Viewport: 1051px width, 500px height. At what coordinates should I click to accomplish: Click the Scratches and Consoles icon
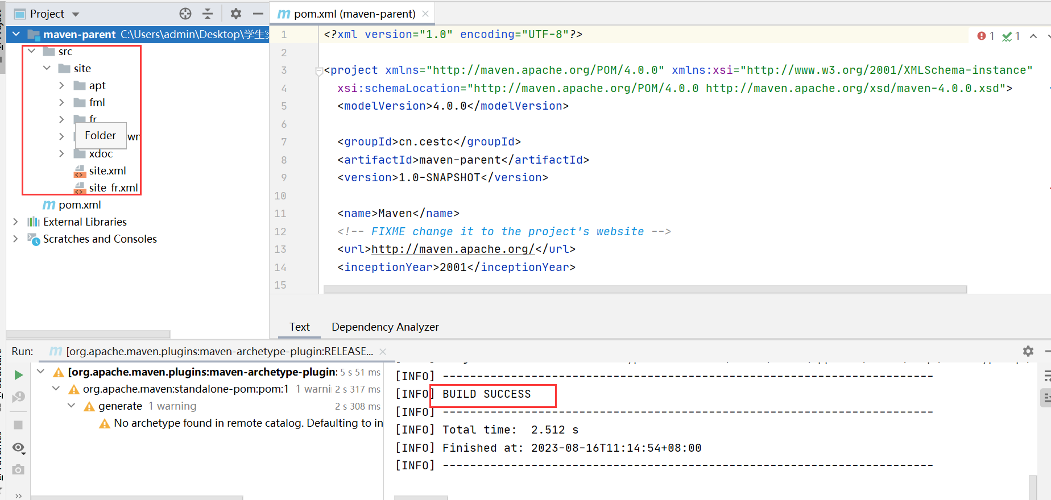34,239
